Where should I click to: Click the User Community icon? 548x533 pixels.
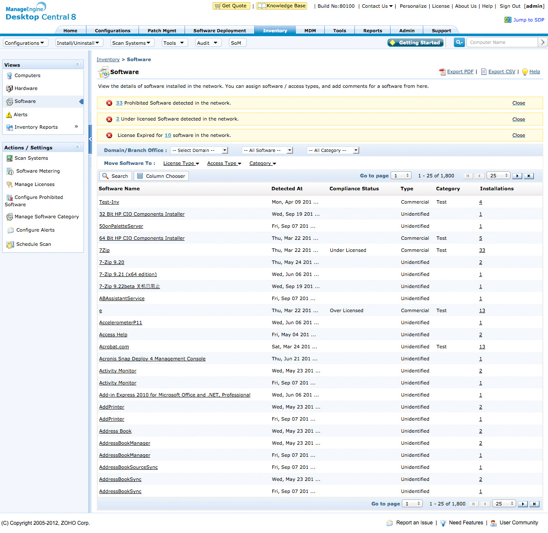coord(493,523)
